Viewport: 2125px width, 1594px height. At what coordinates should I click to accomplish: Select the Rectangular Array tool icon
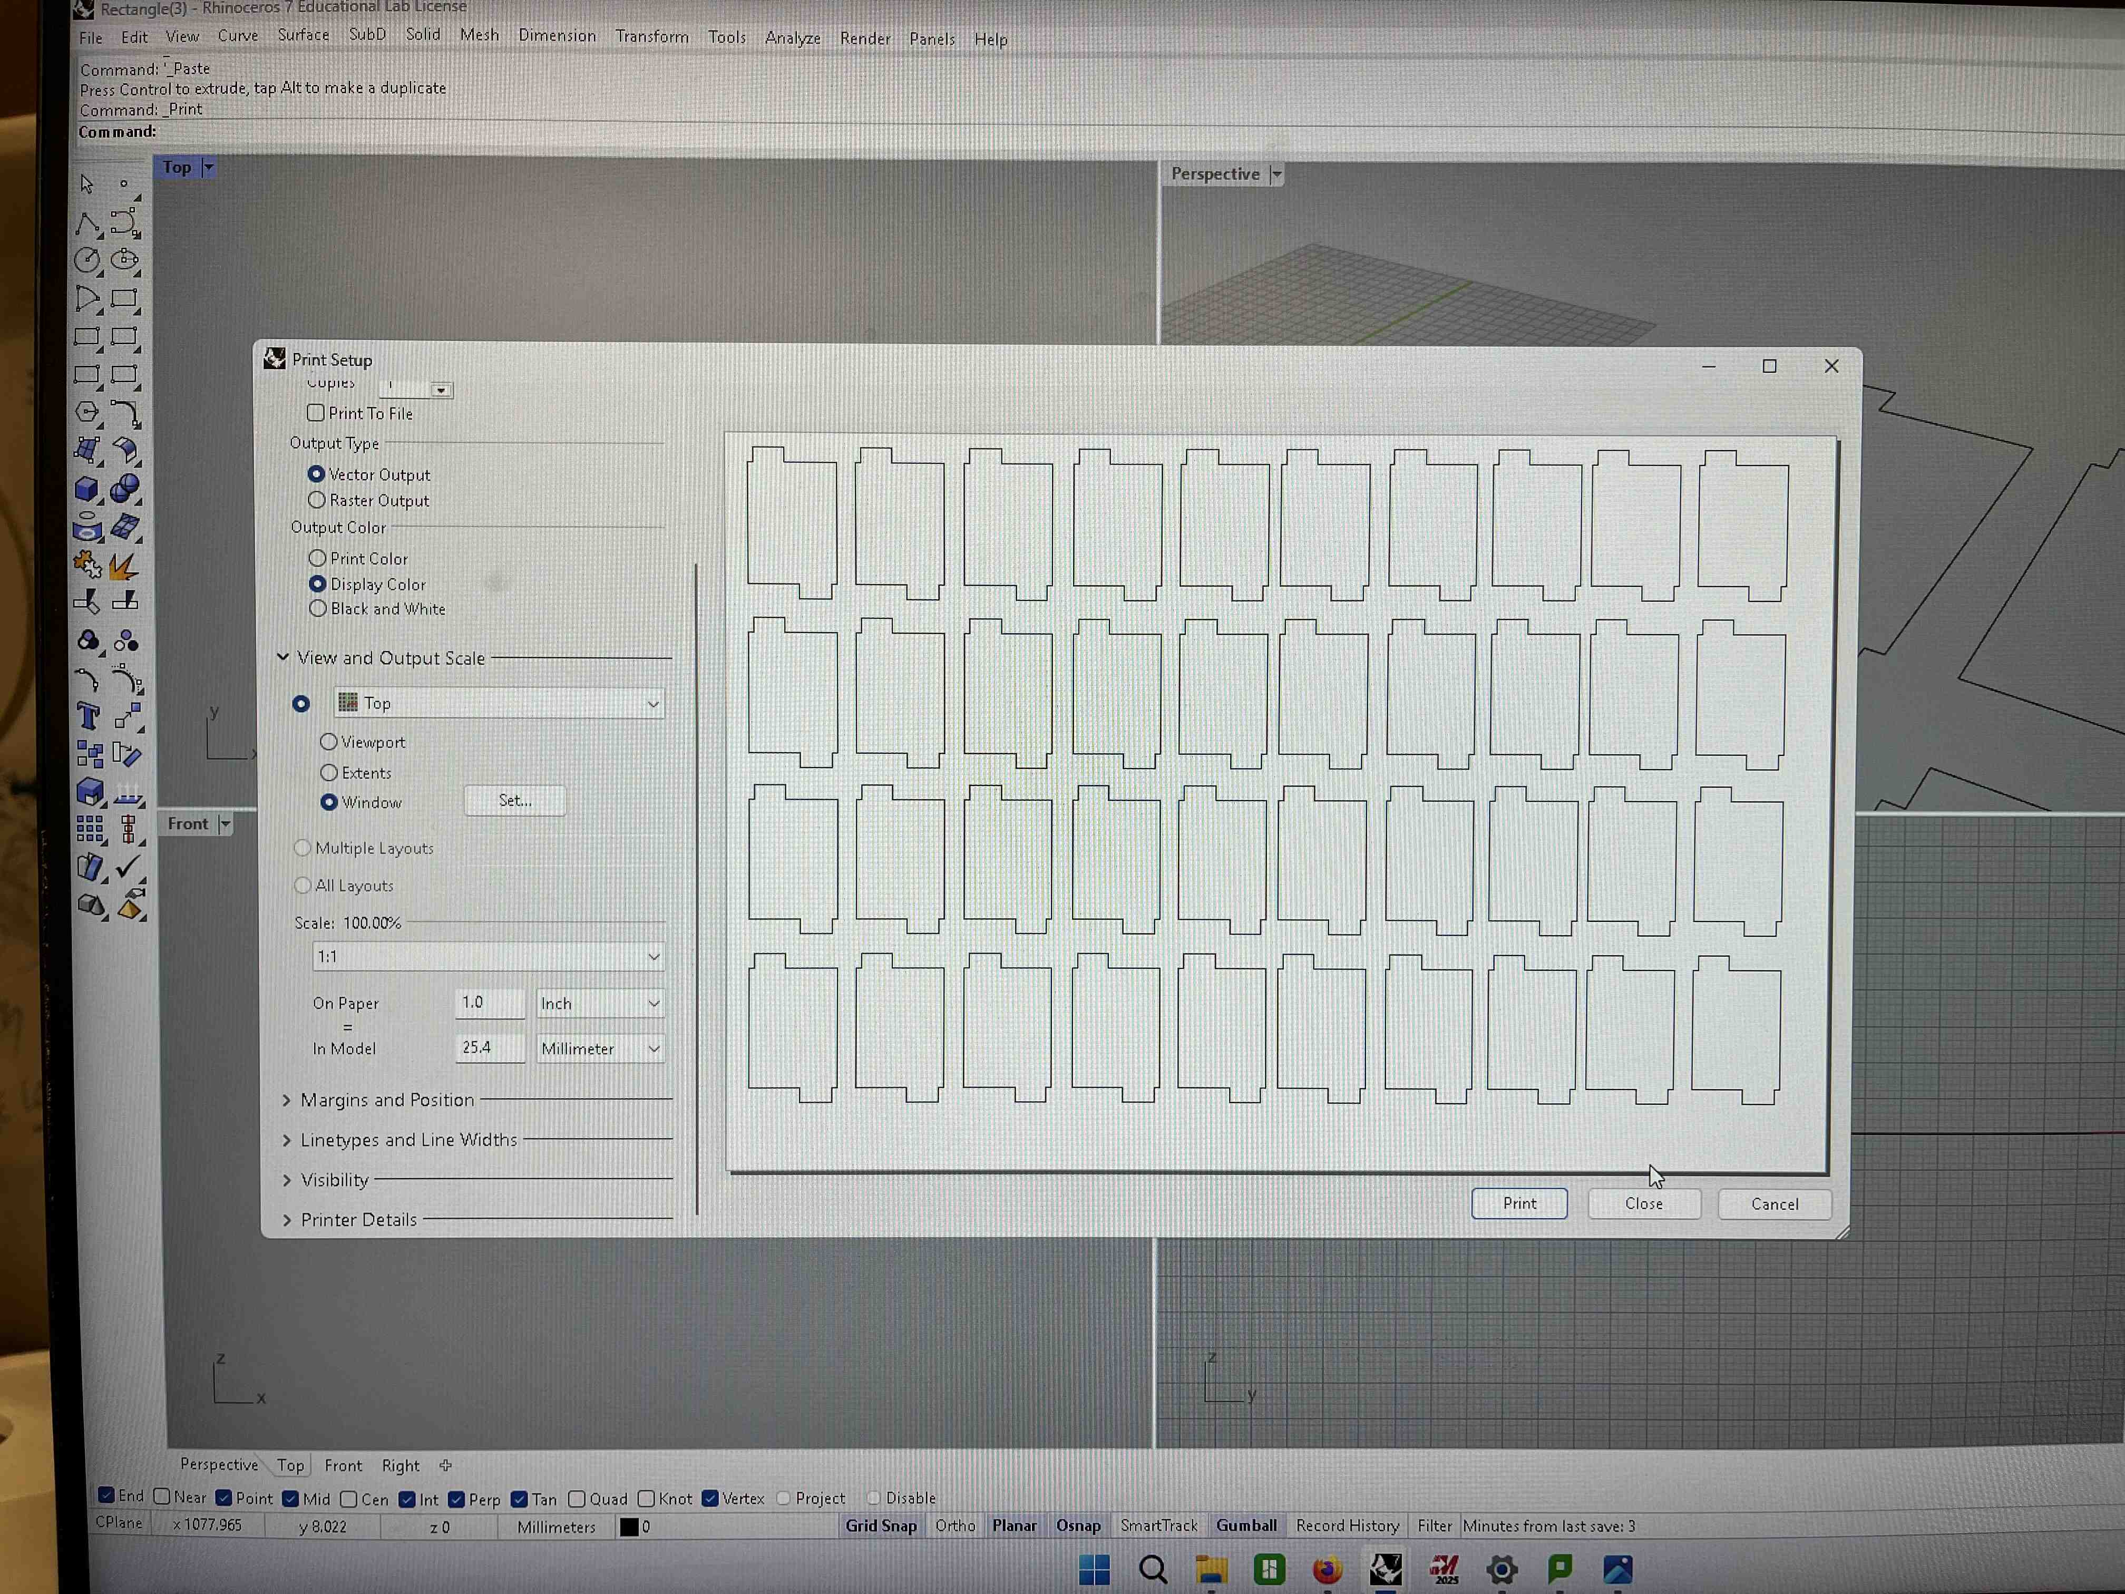(90, 829)
